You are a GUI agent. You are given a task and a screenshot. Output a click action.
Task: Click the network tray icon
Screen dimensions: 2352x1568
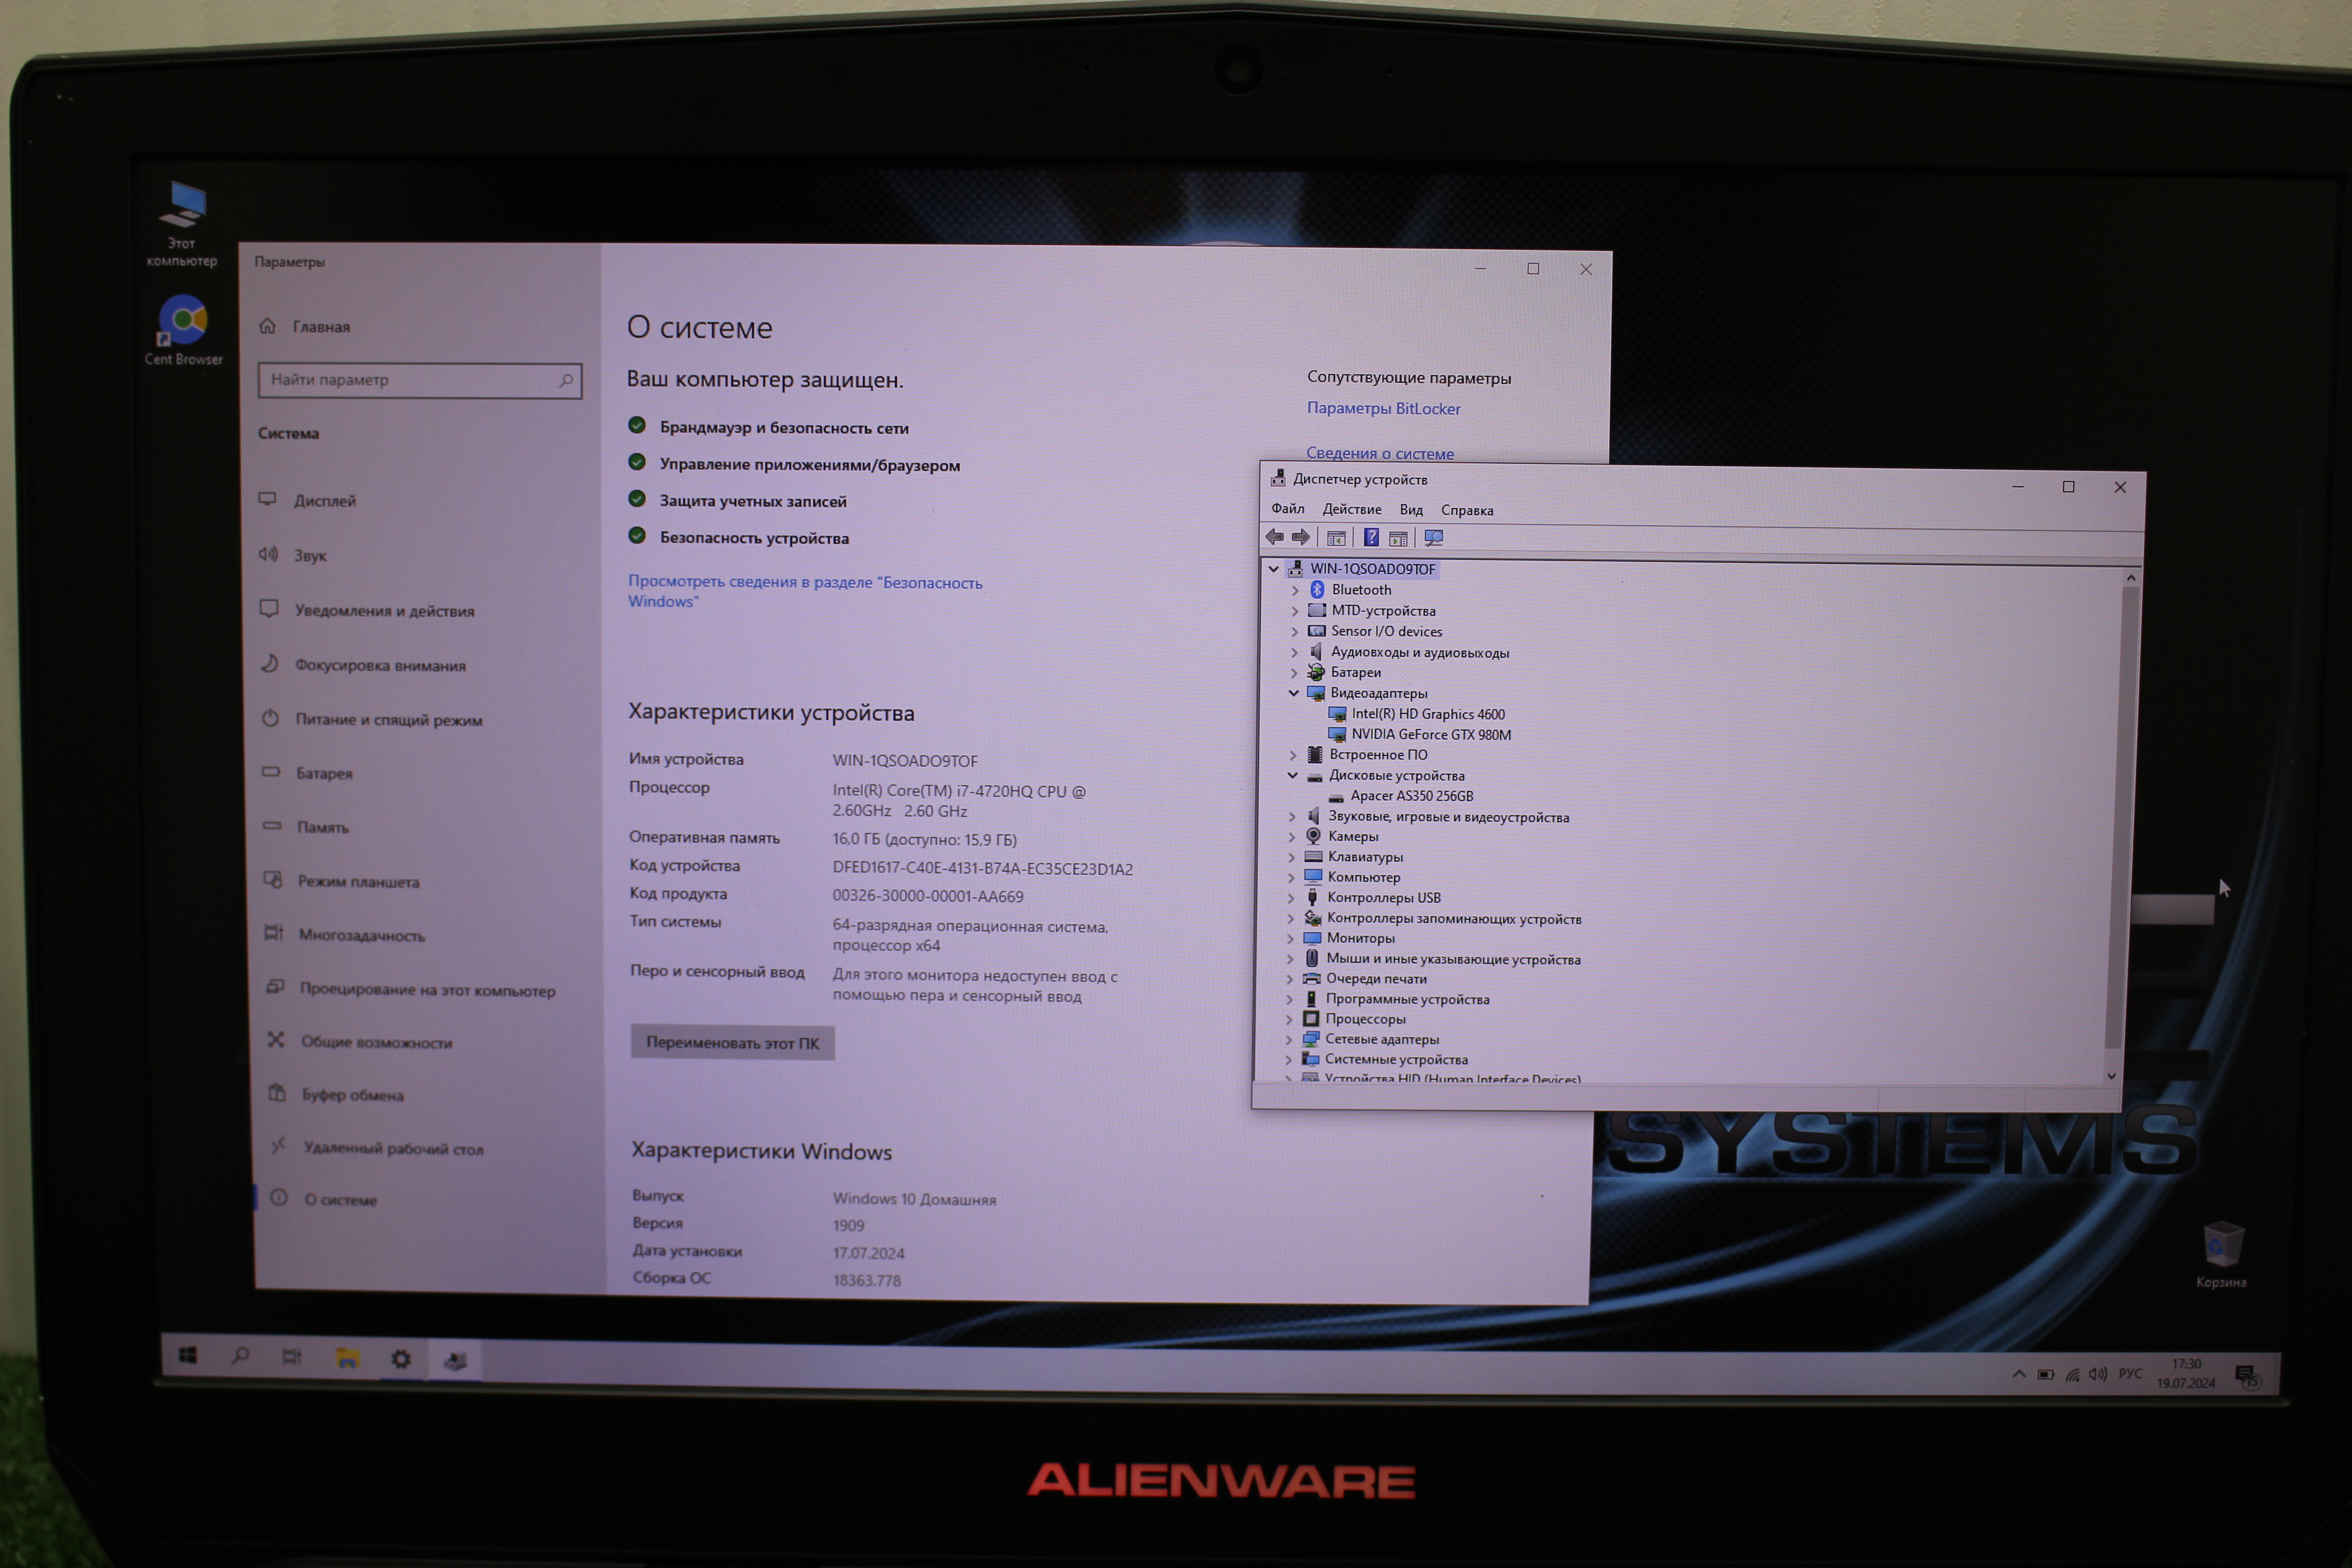point(2072,1375)
